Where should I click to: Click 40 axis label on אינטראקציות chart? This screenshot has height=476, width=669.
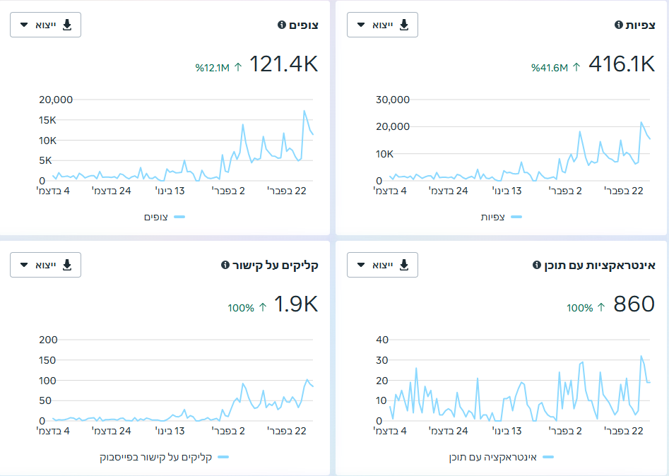pos(382,340)
